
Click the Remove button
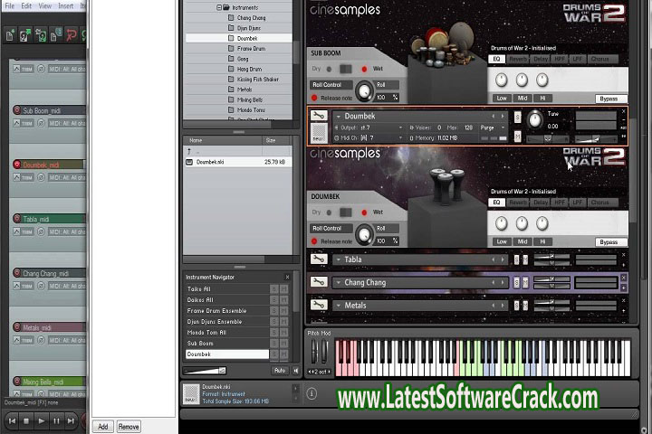129,427
